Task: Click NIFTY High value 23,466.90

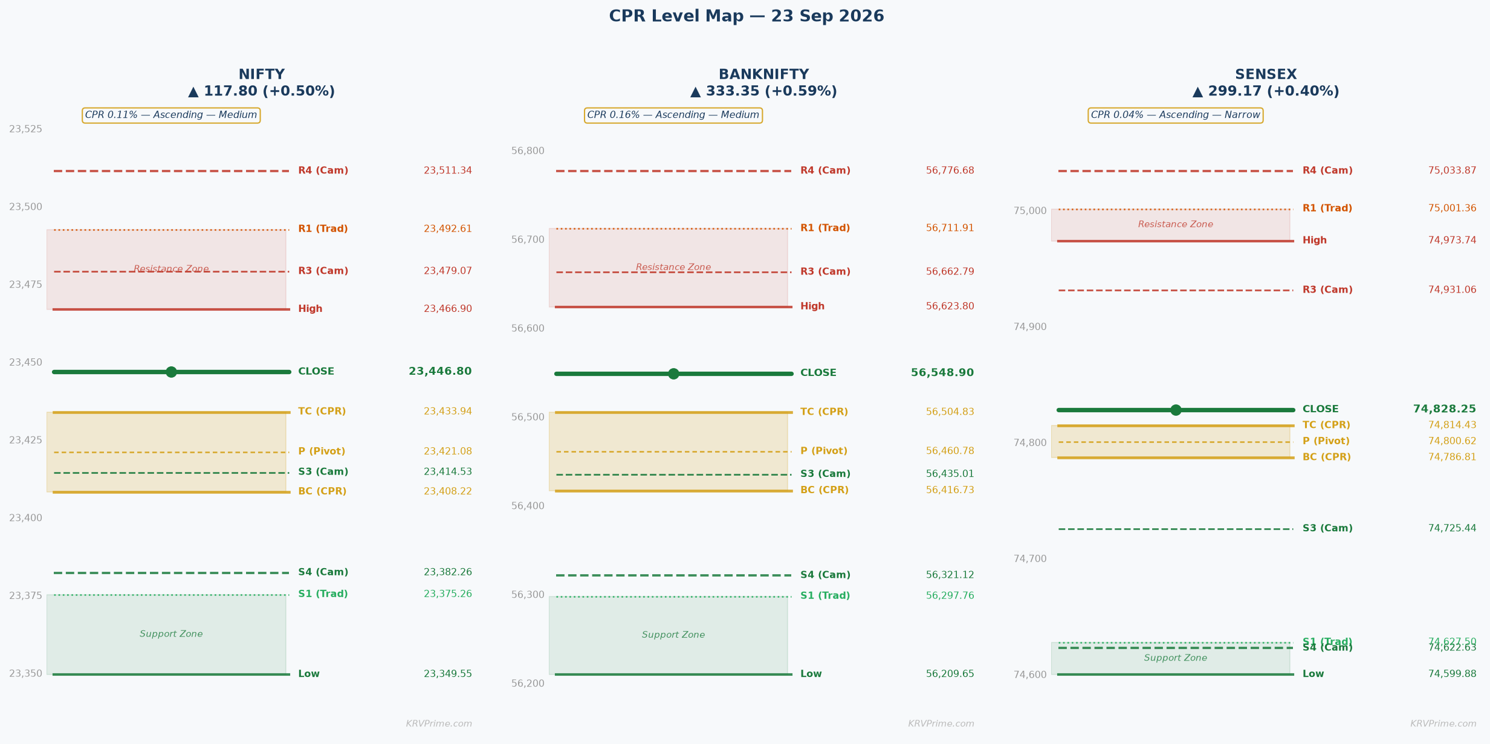Action: (x=448, y=309)
